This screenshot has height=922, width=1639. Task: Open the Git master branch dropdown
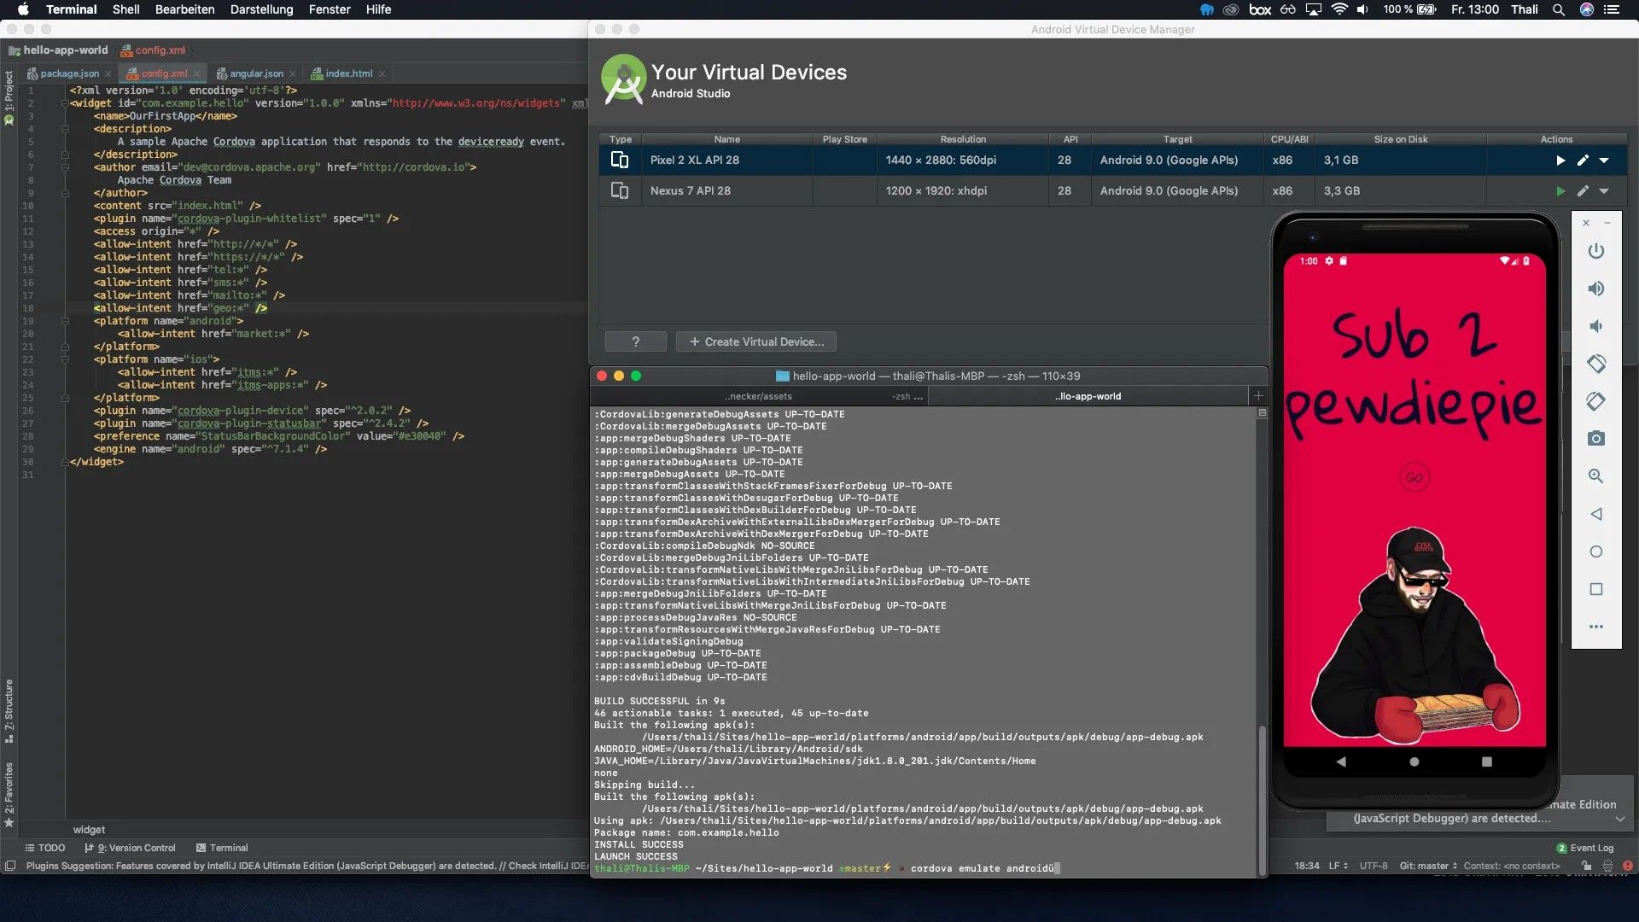(x=1427, y=866)
